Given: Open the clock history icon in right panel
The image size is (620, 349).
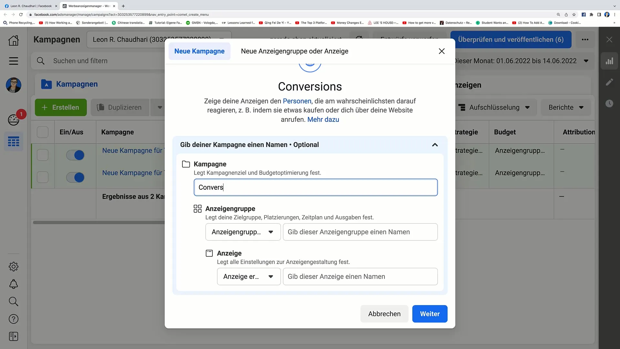Looking at the screenshot, I should (x=609, y=103).
